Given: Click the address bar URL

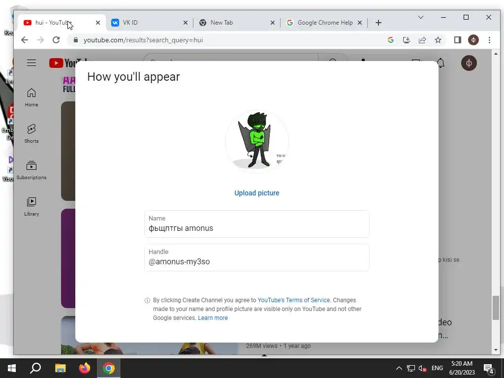Looking at the screenshot, I should [143, 40].
